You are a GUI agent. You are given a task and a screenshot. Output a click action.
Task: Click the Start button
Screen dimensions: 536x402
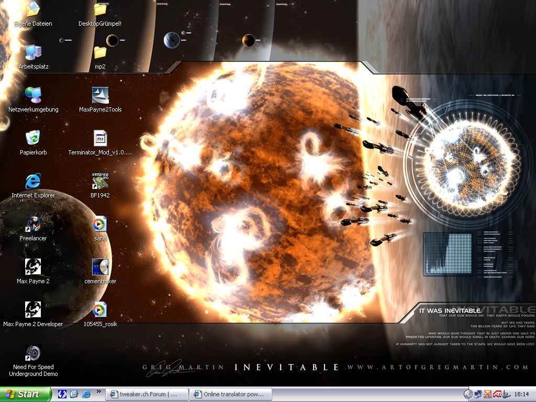26,394
